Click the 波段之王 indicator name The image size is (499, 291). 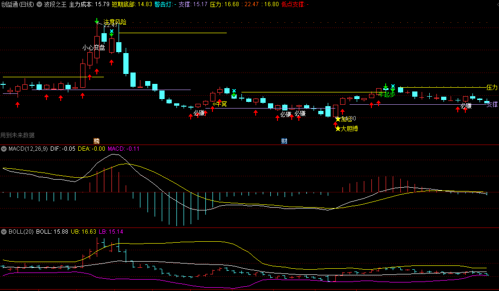click(55, 4)
